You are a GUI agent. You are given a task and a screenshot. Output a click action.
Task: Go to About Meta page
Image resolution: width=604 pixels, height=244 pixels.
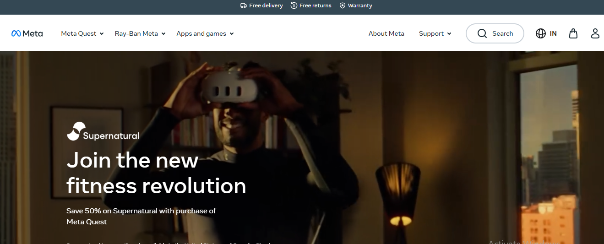click(386, 33)
